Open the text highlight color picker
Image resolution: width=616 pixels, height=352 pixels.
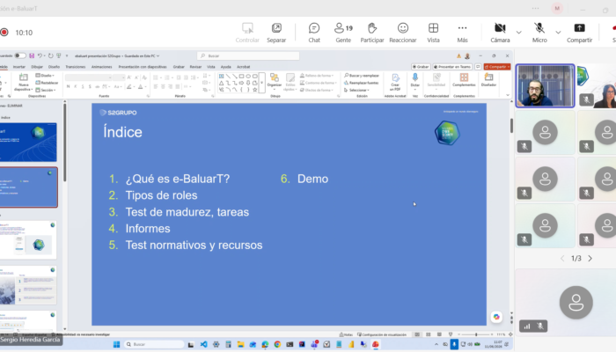coord(129,86)
